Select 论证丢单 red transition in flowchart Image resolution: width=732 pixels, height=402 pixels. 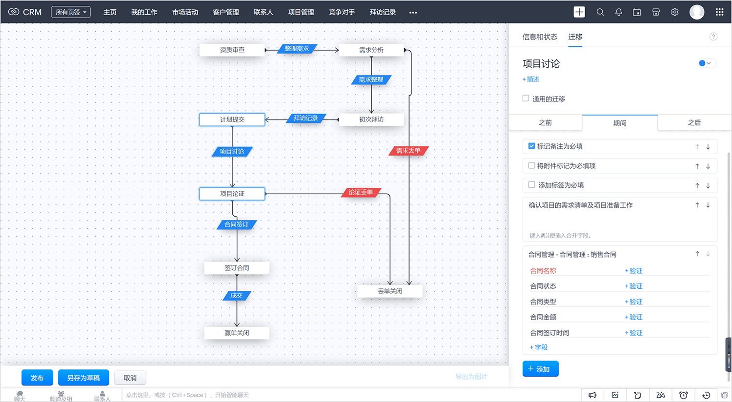pyautogui.click(x=361, y=192)
